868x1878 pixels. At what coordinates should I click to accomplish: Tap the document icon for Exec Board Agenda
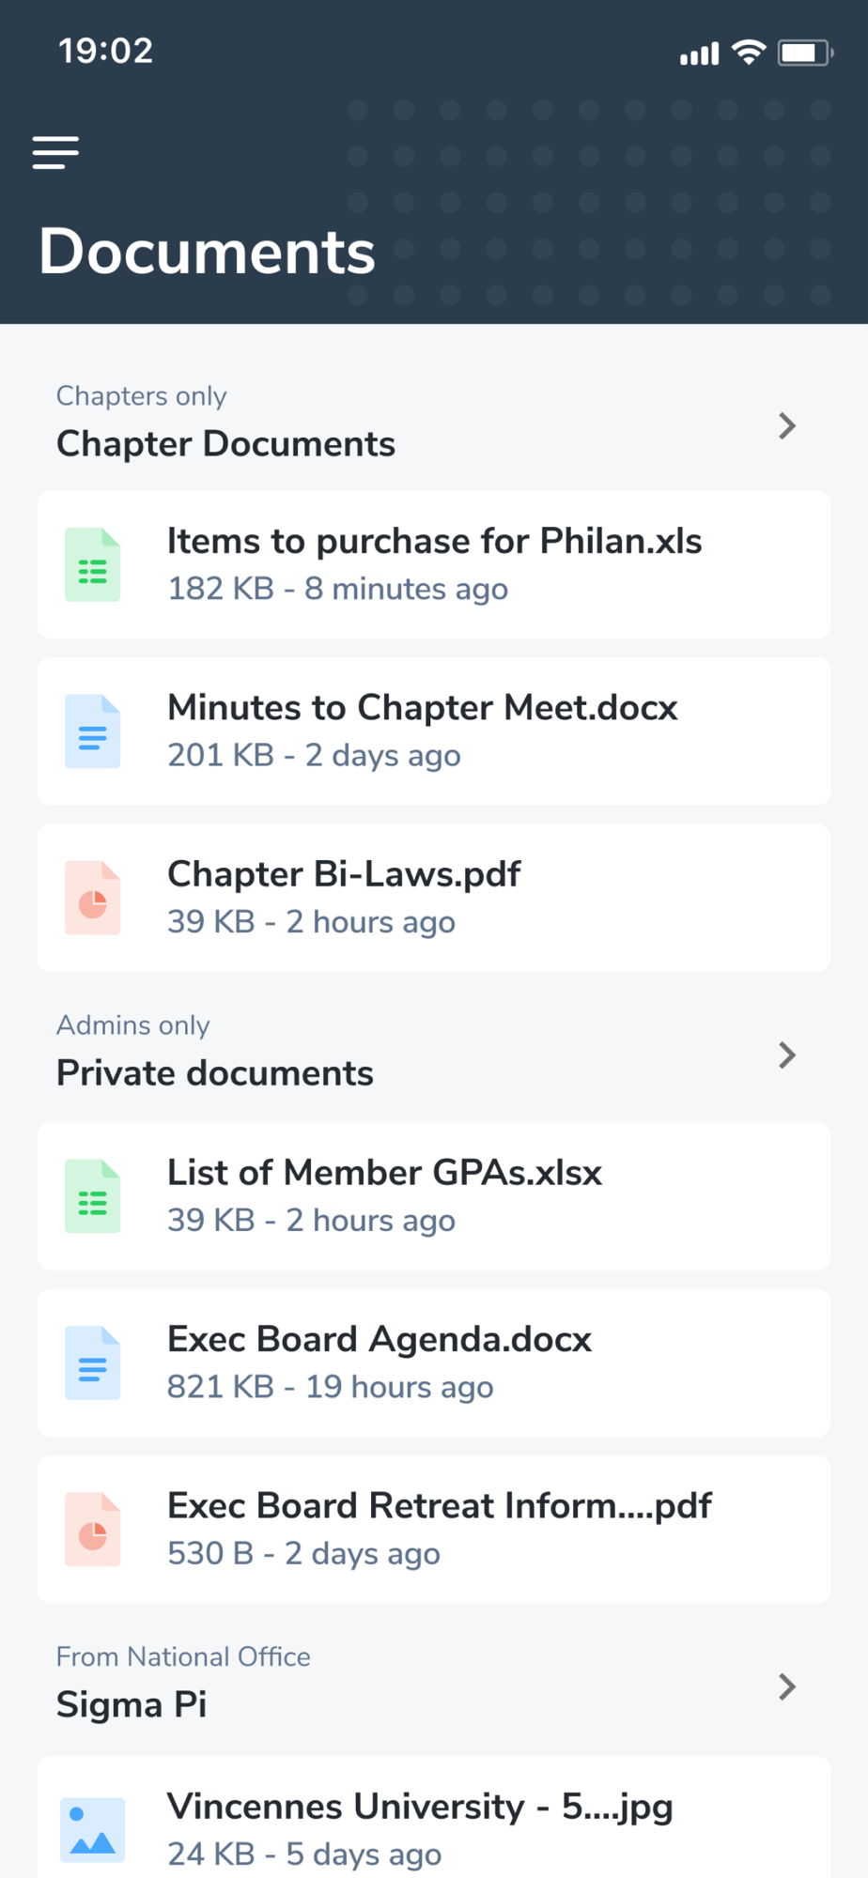tap(92, 1362)
